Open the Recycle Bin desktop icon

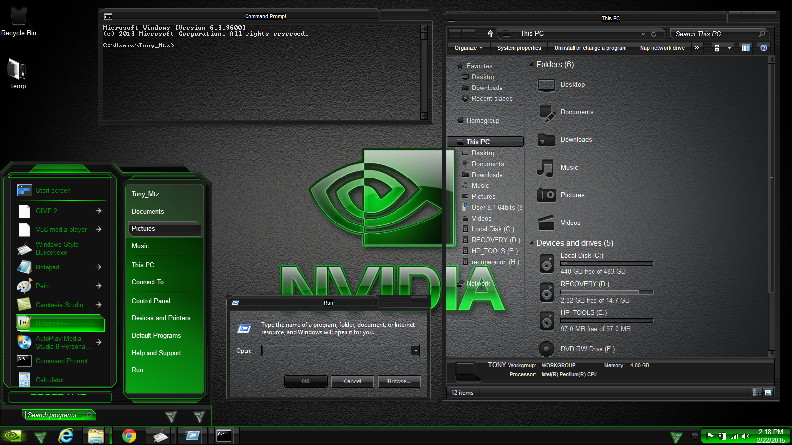(18, 21)
